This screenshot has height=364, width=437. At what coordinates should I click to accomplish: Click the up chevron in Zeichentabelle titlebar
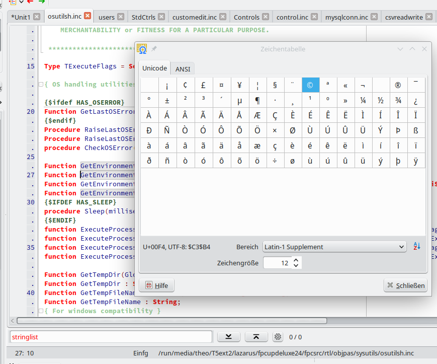[x=412, y=49]
